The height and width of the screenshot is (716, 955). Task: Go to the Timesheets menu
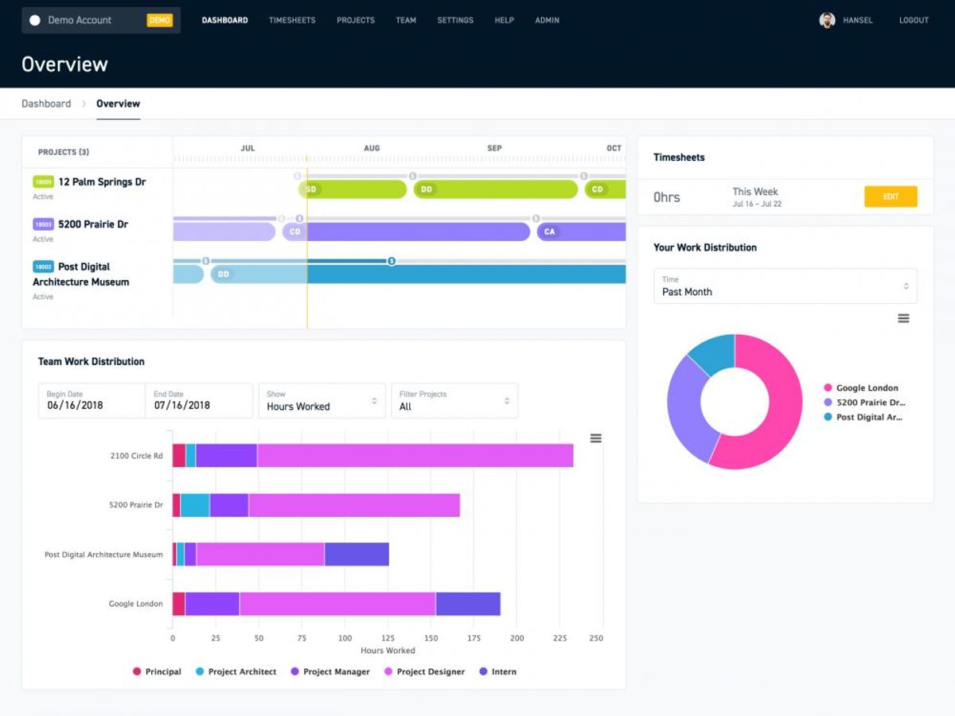click(292, 20)
